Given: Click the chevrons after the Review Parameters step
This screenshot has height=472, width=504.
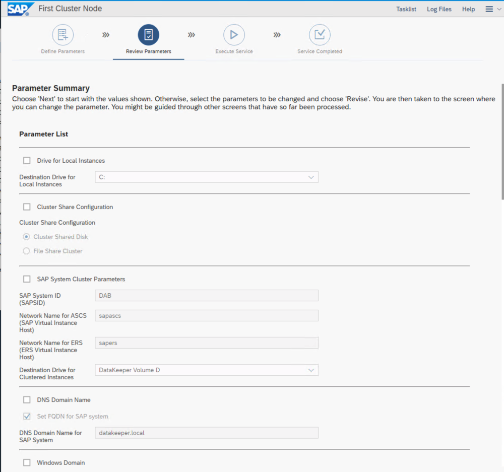Looking at the screenshot, I should pos(191,35).
